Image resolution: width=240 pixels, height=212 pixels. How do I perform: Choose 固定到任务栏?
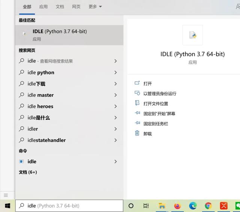(156, 124)
